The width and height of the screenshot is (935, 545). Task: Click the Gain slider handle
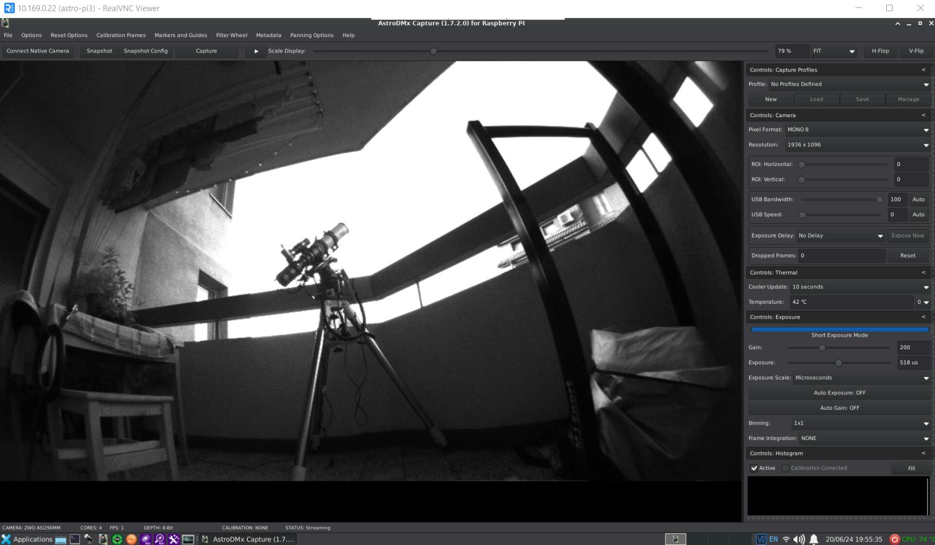[x=822, y=348]
